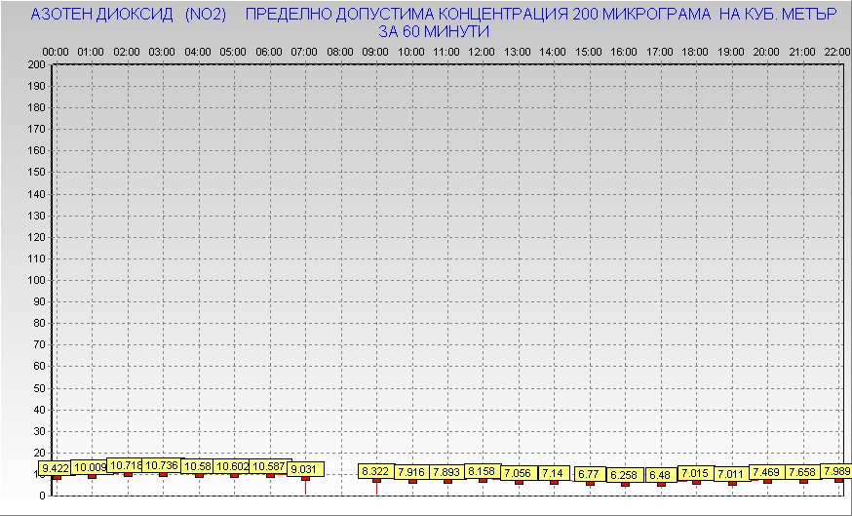The image size is (852, 516).
Task: Click the red marker under the 10.009 label
Action: coord(93,476)
